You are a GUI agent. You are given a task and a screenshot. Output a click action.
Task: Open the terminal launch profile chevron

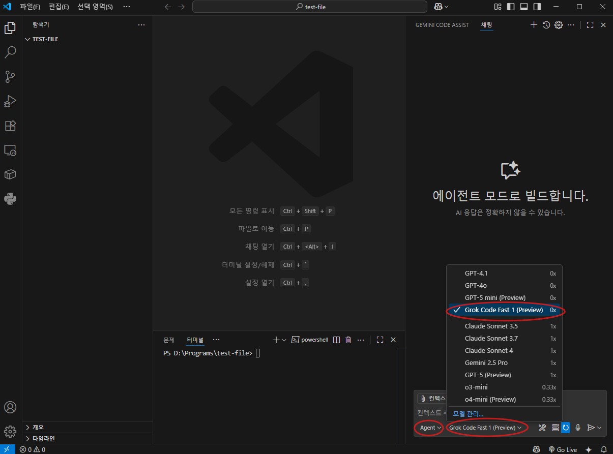[x=284, y=340]
